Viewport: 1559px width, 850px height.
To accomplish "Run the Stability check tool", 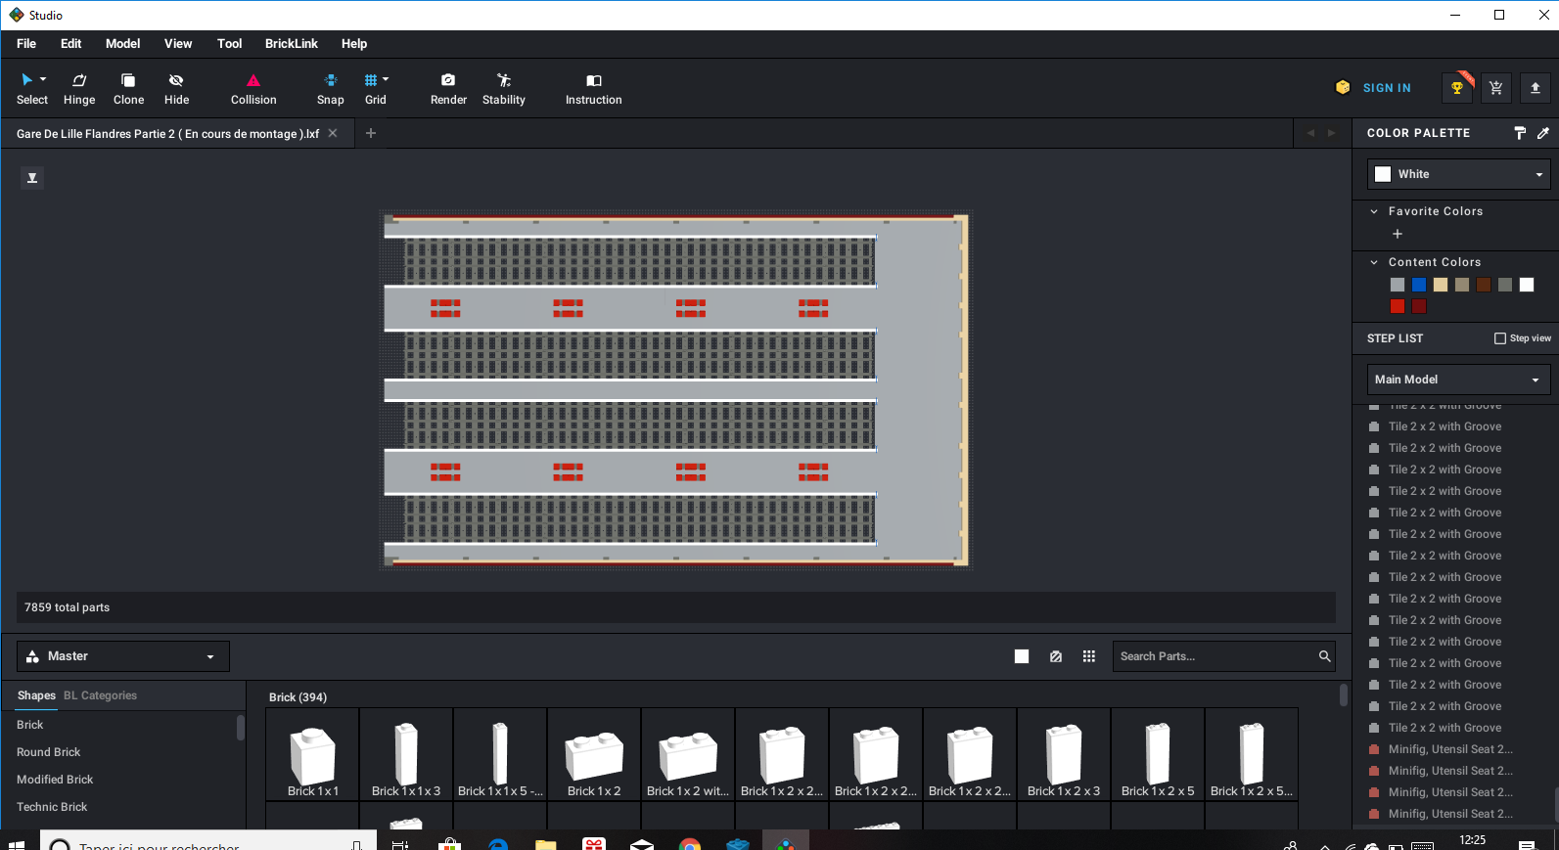I will point(503,88).
